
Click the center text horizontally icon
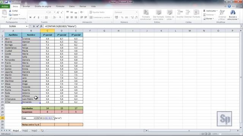click(x=72, y=17)
